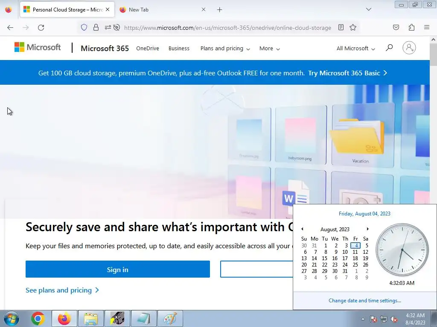Open the Firefox application menu
Image resolution: width=437 pixels, height=327 pixels.
click(x=427, y=27)
